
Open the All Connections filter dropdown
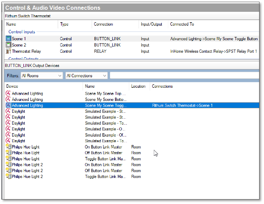tap(86, 76)
